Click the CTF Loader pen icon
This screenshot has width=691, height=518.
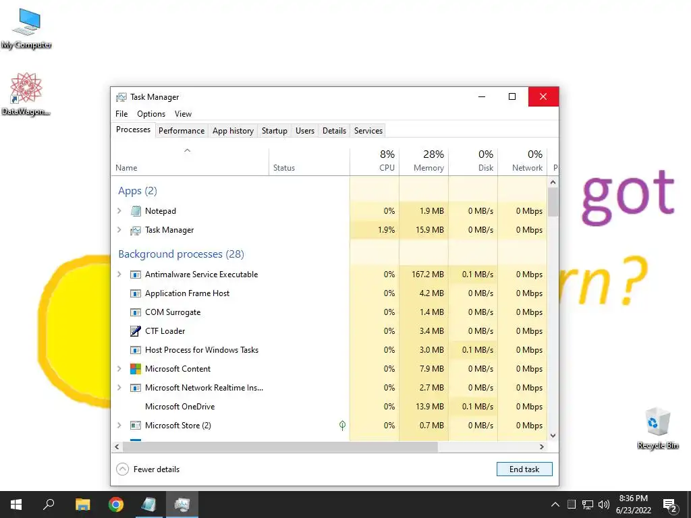136,331
